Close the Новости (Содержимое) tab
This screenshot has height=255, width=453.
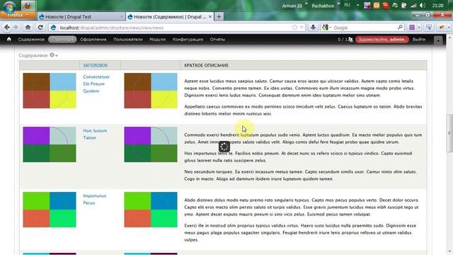(x=210, y=17)
